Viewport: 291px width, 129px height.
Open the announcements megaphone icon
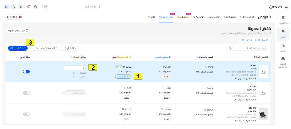[21, 7]
